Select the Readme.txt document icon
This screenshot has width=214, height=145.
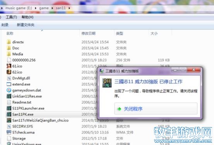pos(9,102)
